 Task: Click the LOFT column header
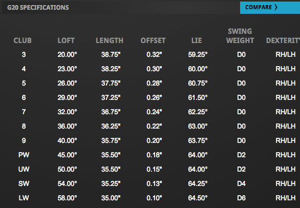(x=66, y=40)
